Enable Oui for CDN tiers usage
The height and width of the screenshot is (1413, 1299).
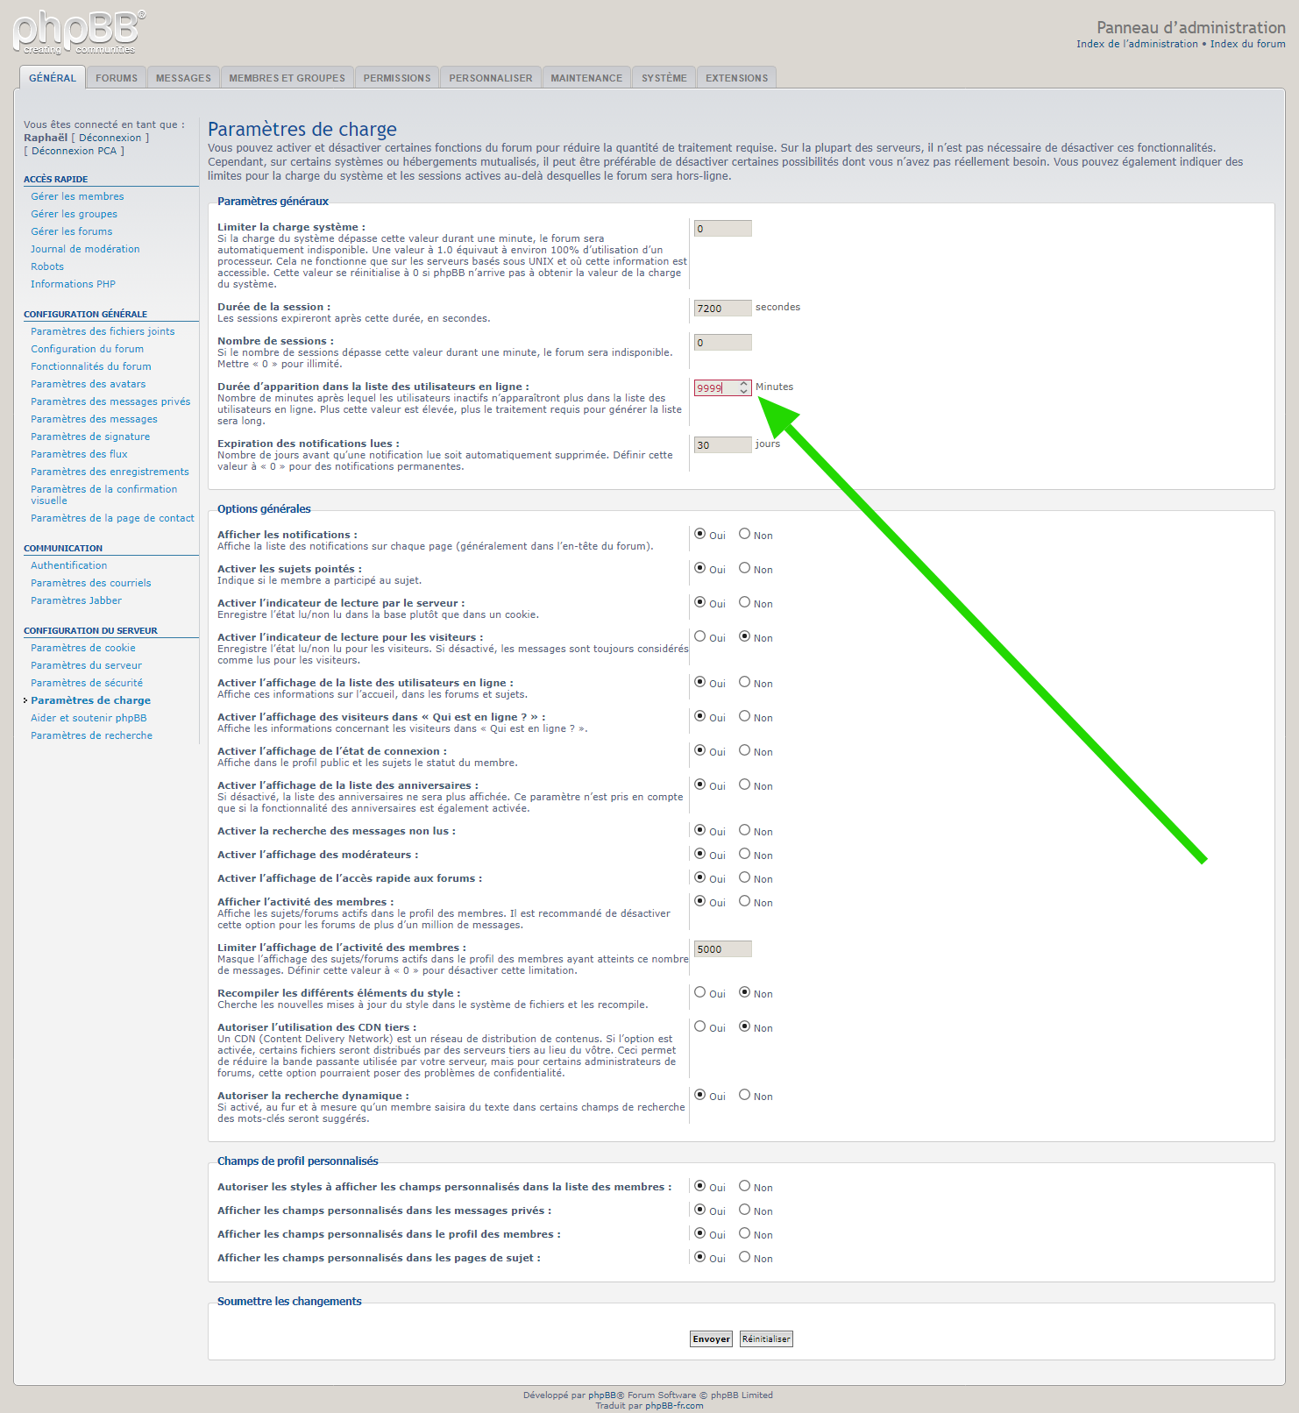pyautogui.click(x=699, y=1026)
